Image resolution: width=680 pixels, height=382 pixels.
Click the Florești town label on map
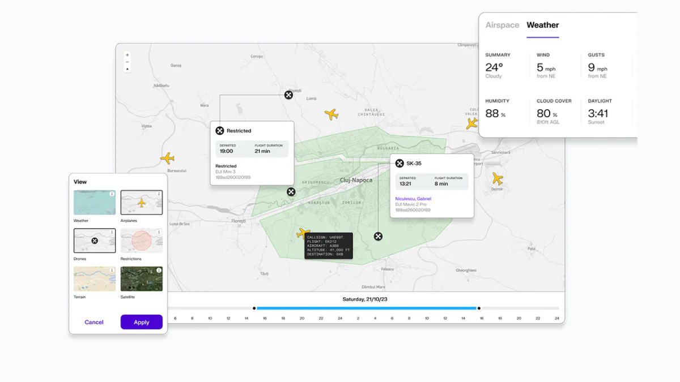239,221
